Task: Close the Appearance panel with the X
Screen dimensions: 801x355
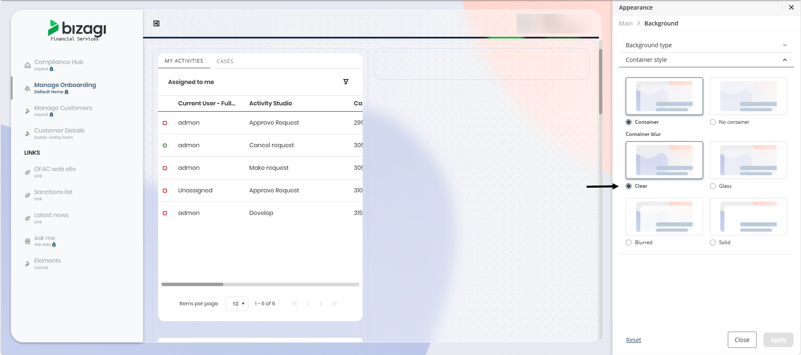Action: (x=791, y=8)
